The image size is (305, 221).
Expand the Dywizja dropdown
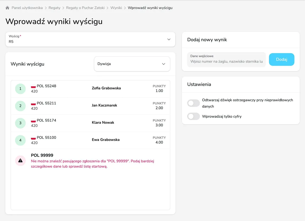[x=132, y=64]
